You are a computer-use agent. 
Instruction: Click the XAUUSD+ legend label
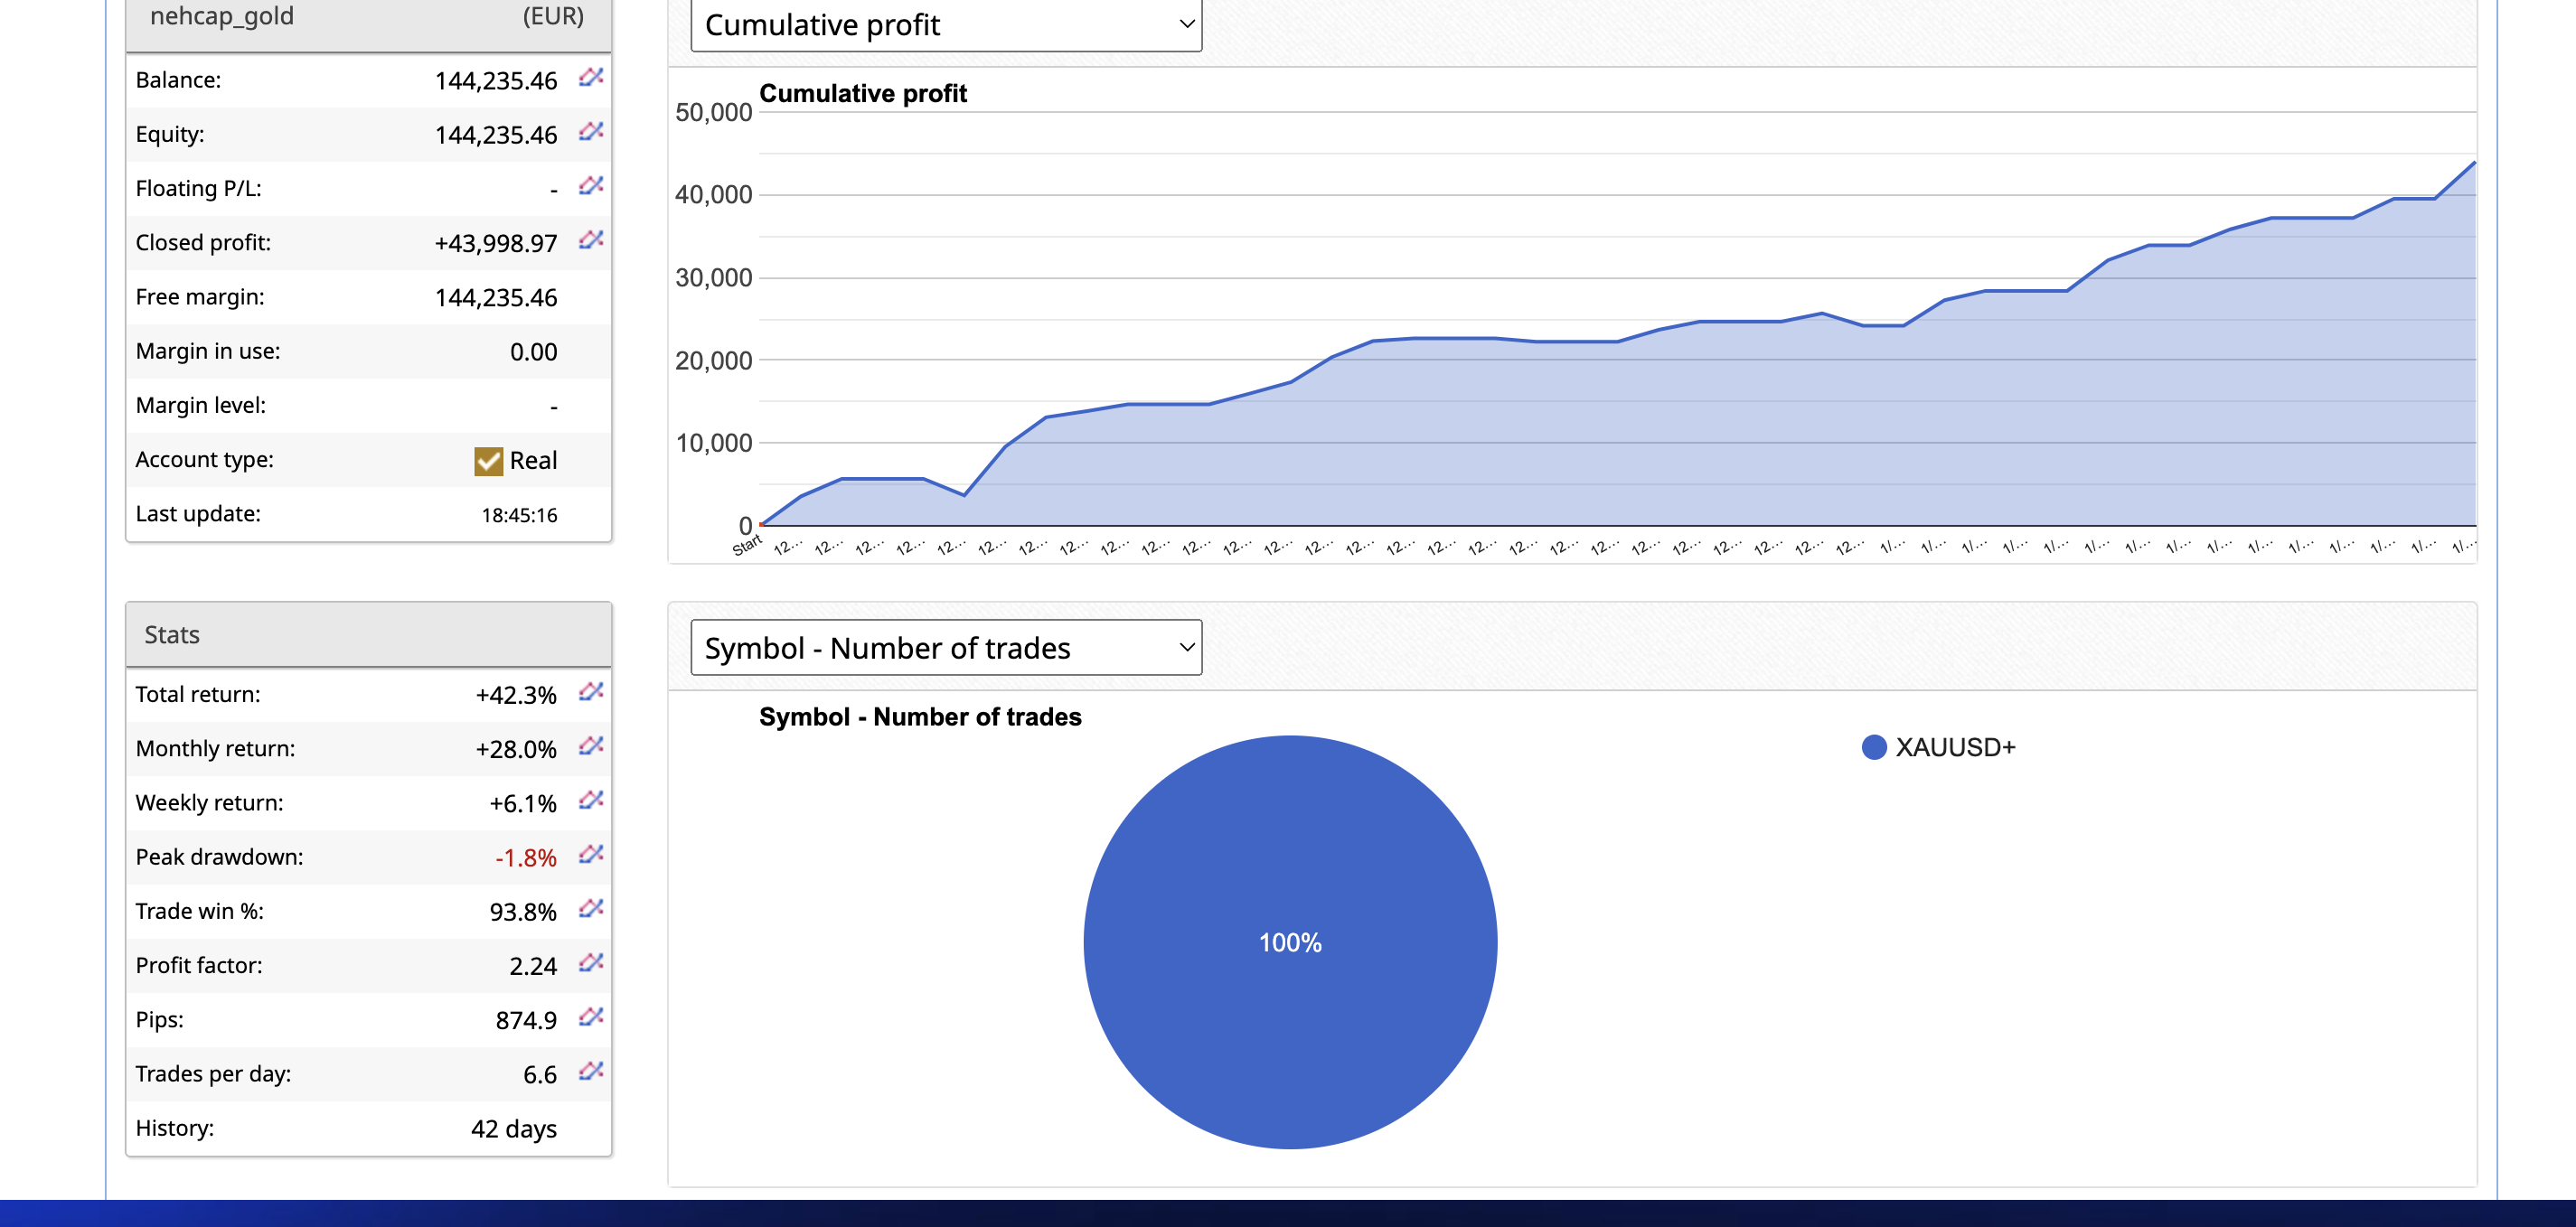pyautogui.click(x=1955, y=748)
